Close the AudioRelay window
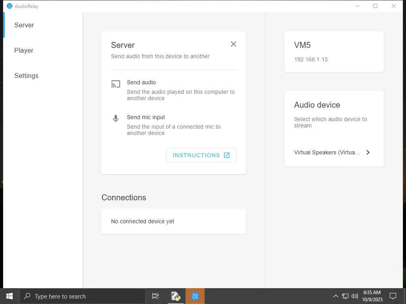 pos(394,6)
